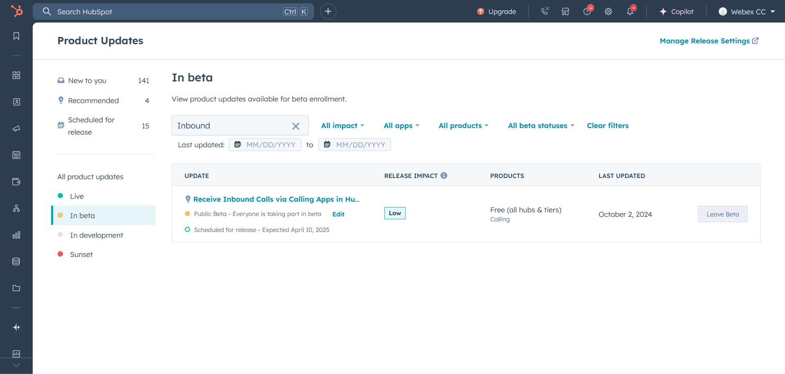Open the All beta statuses dropdown
This screenshot has height=374, width=785.
point(541,126)
